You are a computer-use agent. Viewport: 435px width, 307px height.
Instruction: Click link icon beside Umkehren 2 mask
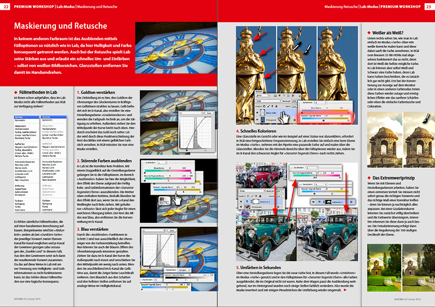pos(252,202)
